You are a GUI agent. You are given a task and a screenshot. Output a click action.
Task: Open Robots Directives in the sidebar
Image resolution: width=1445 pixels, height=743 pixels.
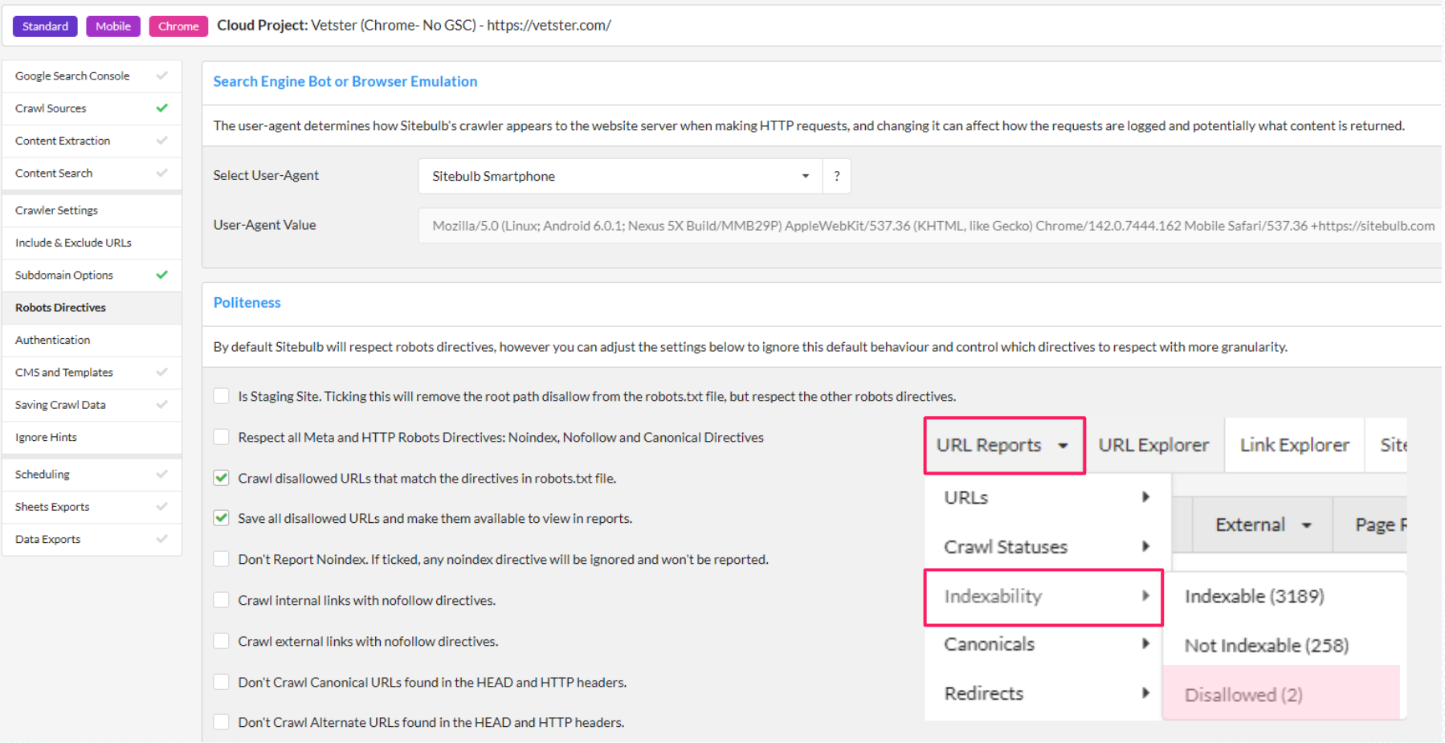click(60, 307)
